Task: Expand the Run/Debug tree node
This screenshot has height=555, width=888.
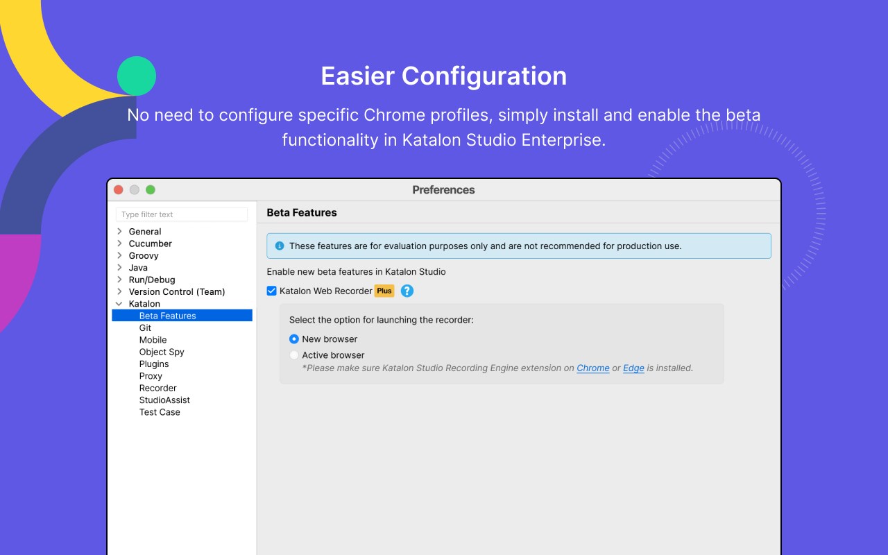Action: click(119, 280)
